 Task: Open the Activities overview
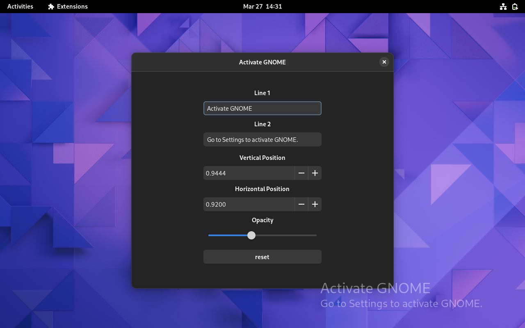(x=20, y=7)
